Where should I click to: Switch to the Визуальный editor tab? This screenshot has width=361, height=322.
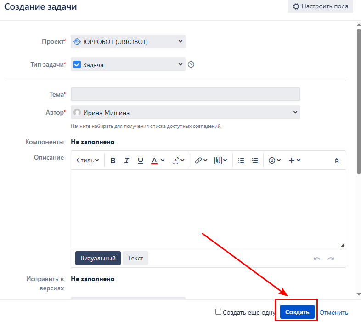[x=98, y=258]
